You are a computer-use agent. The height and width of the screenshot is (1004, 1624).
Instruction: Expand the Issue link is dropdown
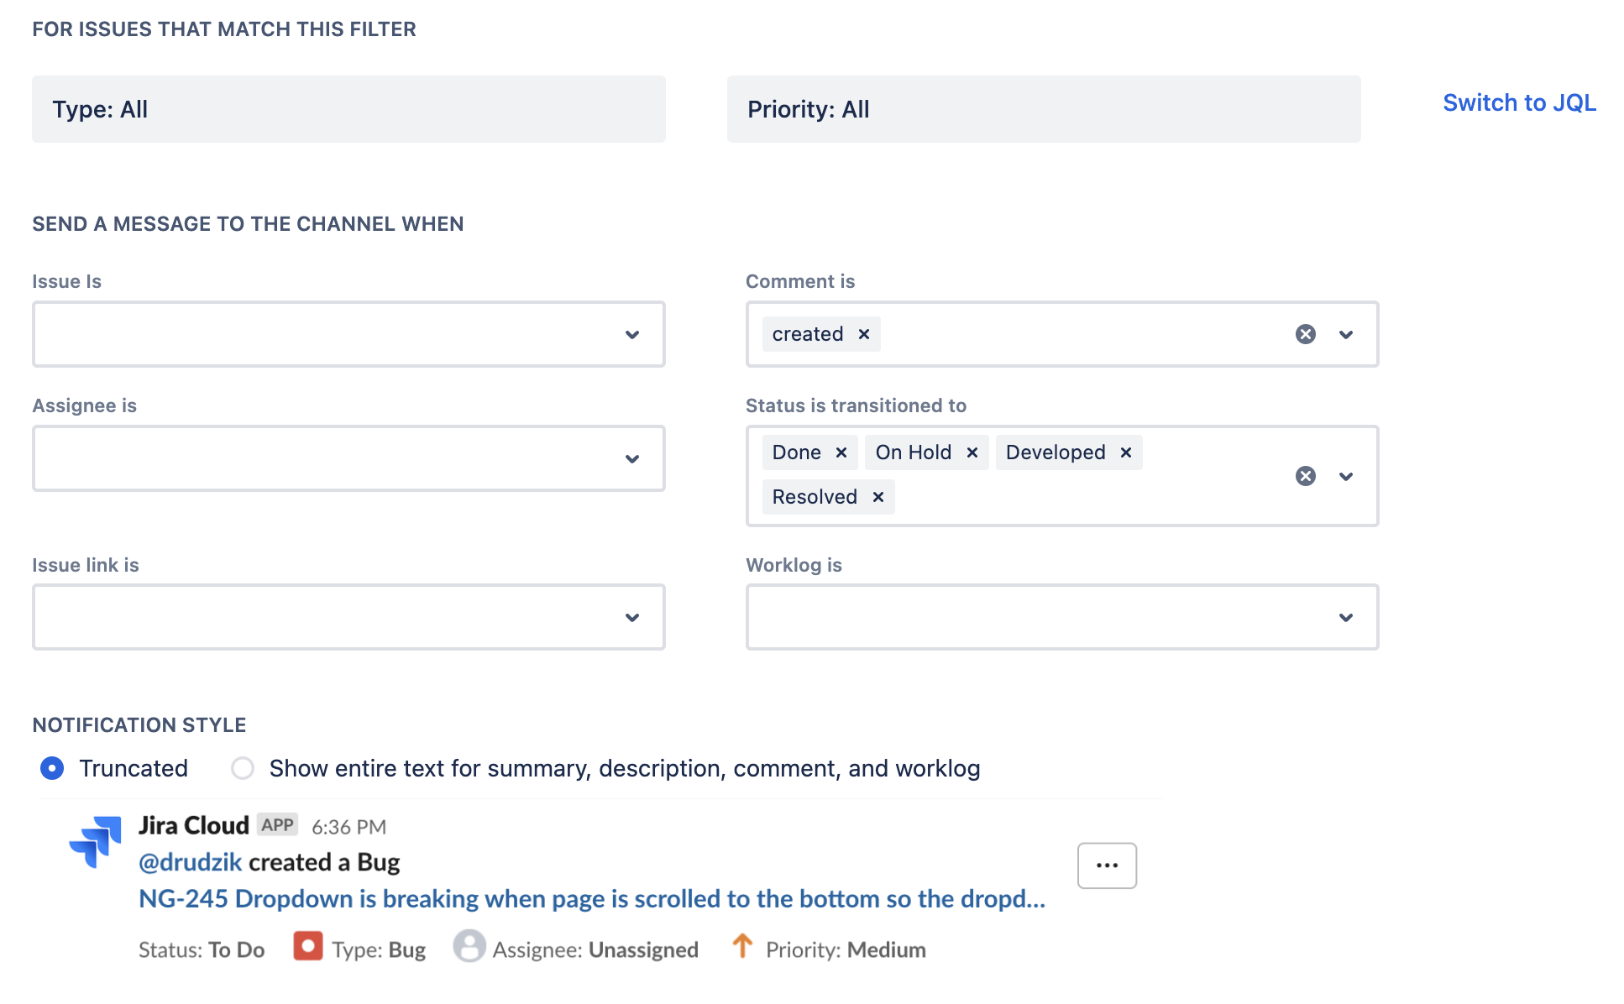(x=348, y=617)
